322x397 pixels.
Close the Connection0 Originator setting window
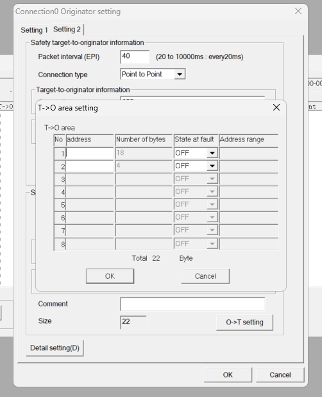coord(298,11)
